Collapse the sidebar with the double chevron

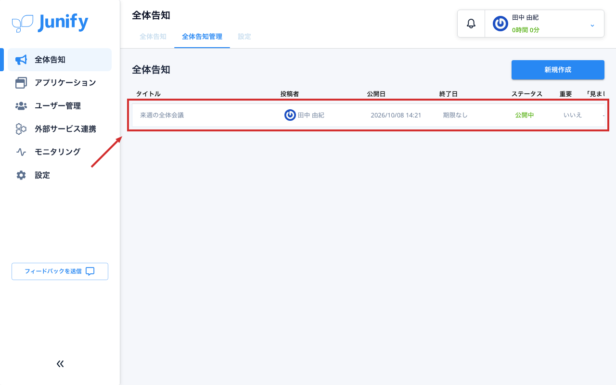(x=60, y=364)
